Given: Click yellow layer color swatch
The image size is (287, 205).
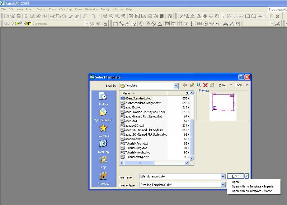Looking at the screenshot, I should (30, 24).
